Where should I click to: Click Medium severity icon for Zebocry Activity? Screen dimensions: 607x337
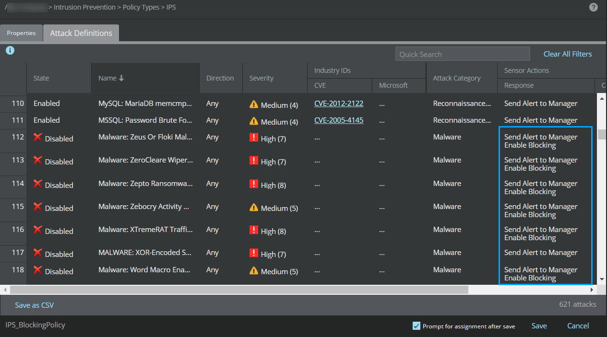pos(254,208)
